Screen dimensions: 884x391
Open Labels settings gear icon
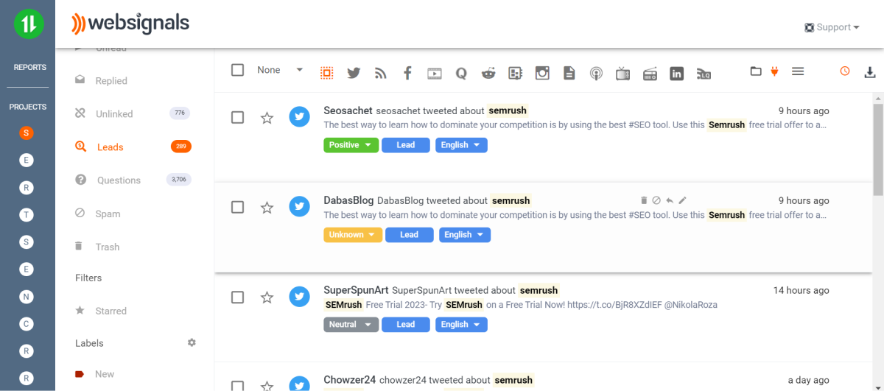(192, 342)
